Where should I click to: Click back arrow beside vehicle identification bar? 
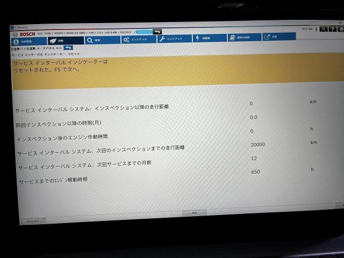157,32
